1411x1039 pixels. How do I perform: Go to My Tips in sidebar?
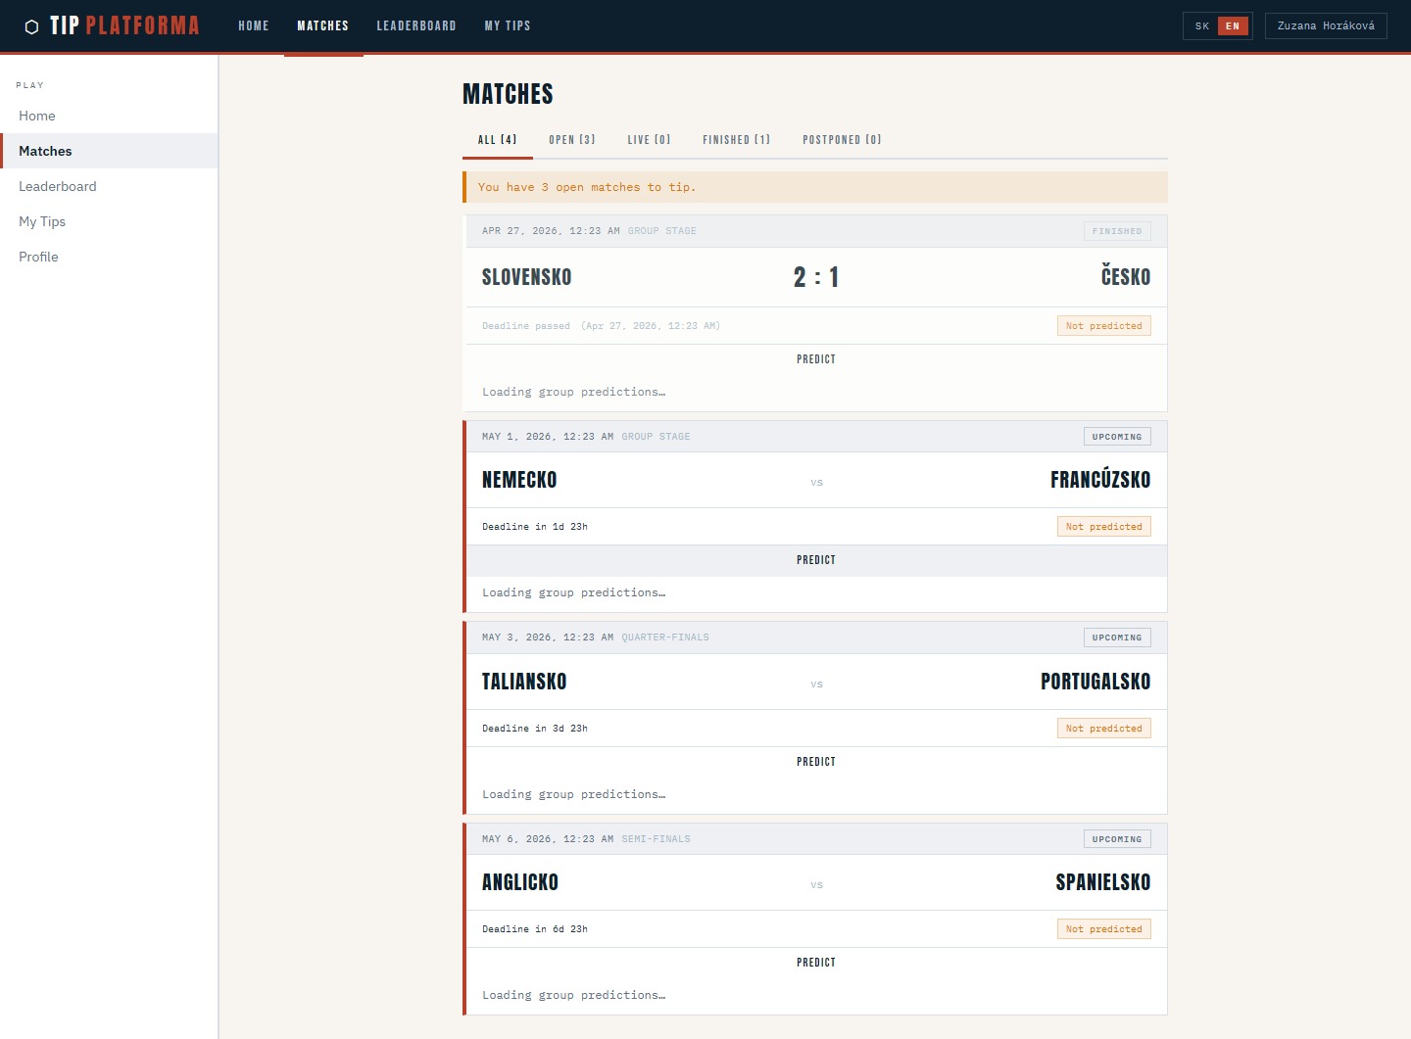[42, 221]
